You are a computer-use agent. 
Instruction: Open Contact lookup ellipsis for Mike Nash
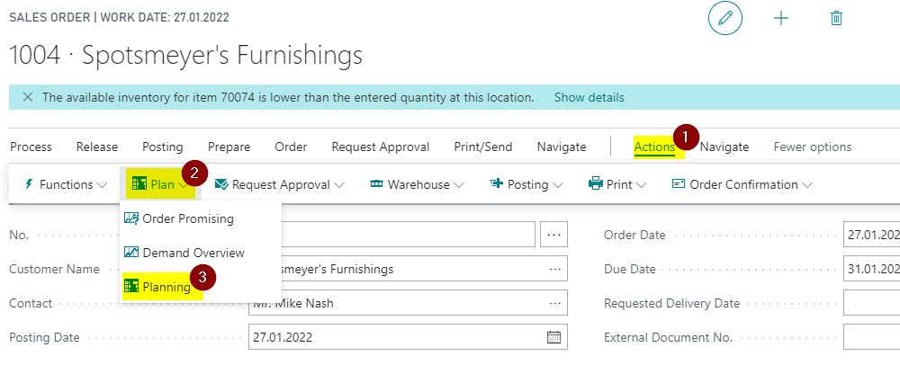[x=554, y=303]
